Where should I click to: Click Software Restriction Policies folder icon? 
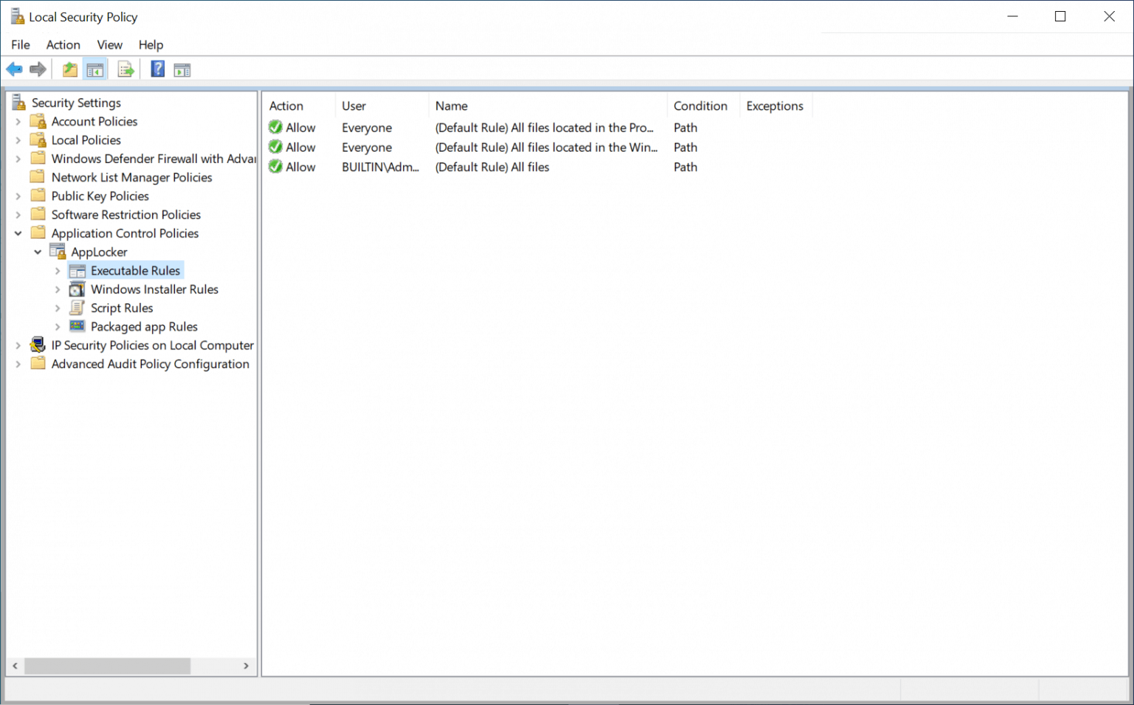38,214
